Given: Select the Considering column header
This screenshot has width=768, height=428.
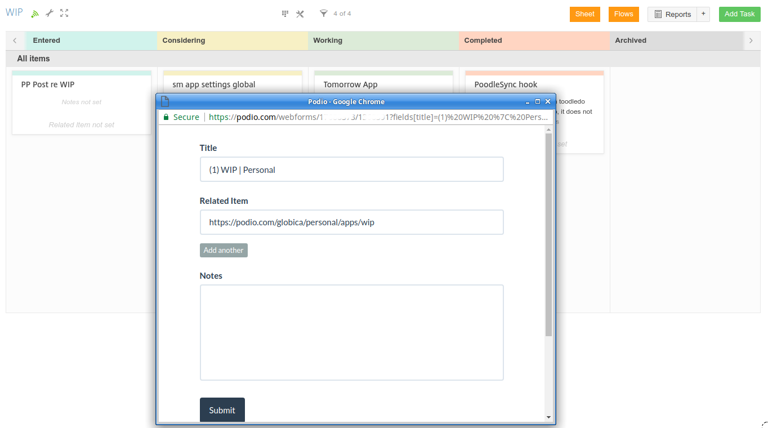Looking at the screenshot, I should 233,41.
